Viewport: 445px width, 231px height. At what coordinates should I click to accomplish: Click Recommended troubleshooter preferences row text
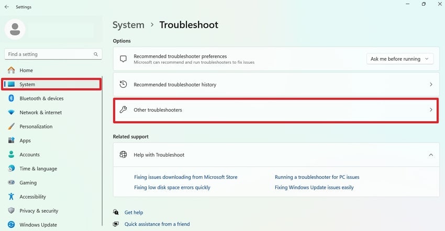(x=180, y=56)
